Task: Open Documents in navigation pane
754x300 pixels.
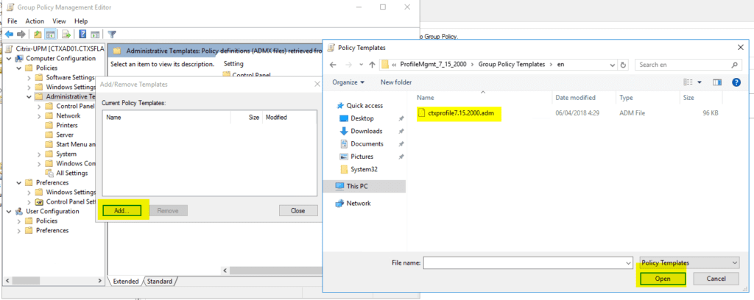Action: pyautogui.click(x=367, y=143)
